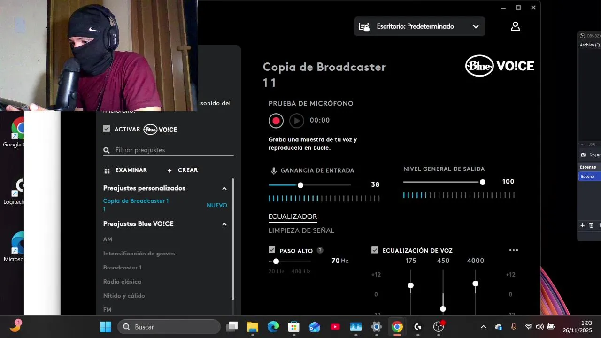Select the Nítido y cálido preset
The width and height of the screenshot is (601, 338).
point(124,296)
